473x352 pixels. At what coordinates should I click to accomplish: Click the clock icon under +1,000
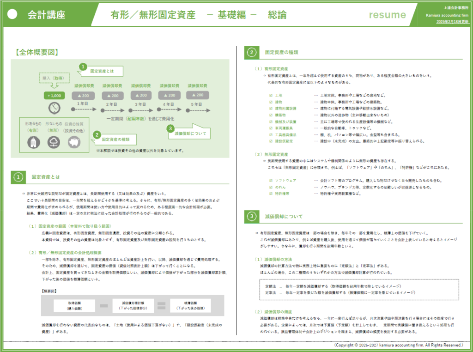tap(55, 109)
